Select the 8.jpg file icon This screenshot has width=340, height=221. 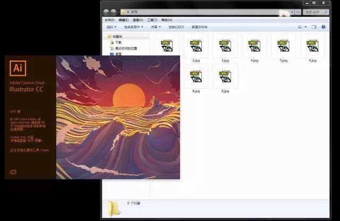(x=196, y=76)
